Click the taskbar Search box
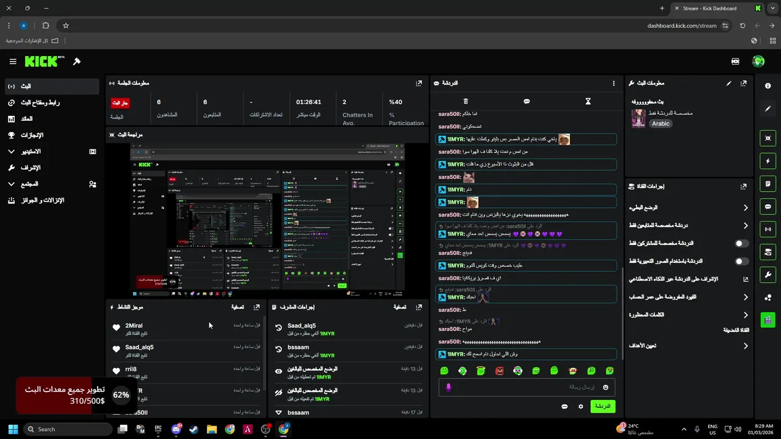The width and height of the screenshot is (781, 439). tap(68, 429)
